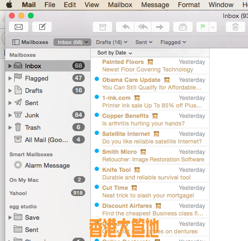Click the Save folder icon under egg studio
The height and width of the screenshot is (241, 248).
(18, 217)
